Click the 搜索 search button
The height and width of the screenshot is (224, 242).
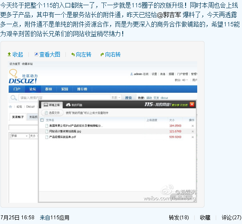point(129,98)
